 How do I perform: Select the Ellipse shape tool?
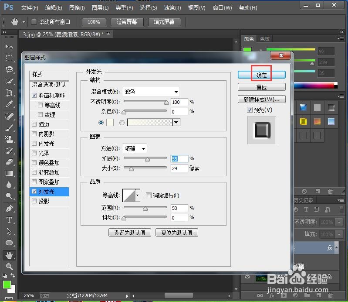[x=9, y=243]
